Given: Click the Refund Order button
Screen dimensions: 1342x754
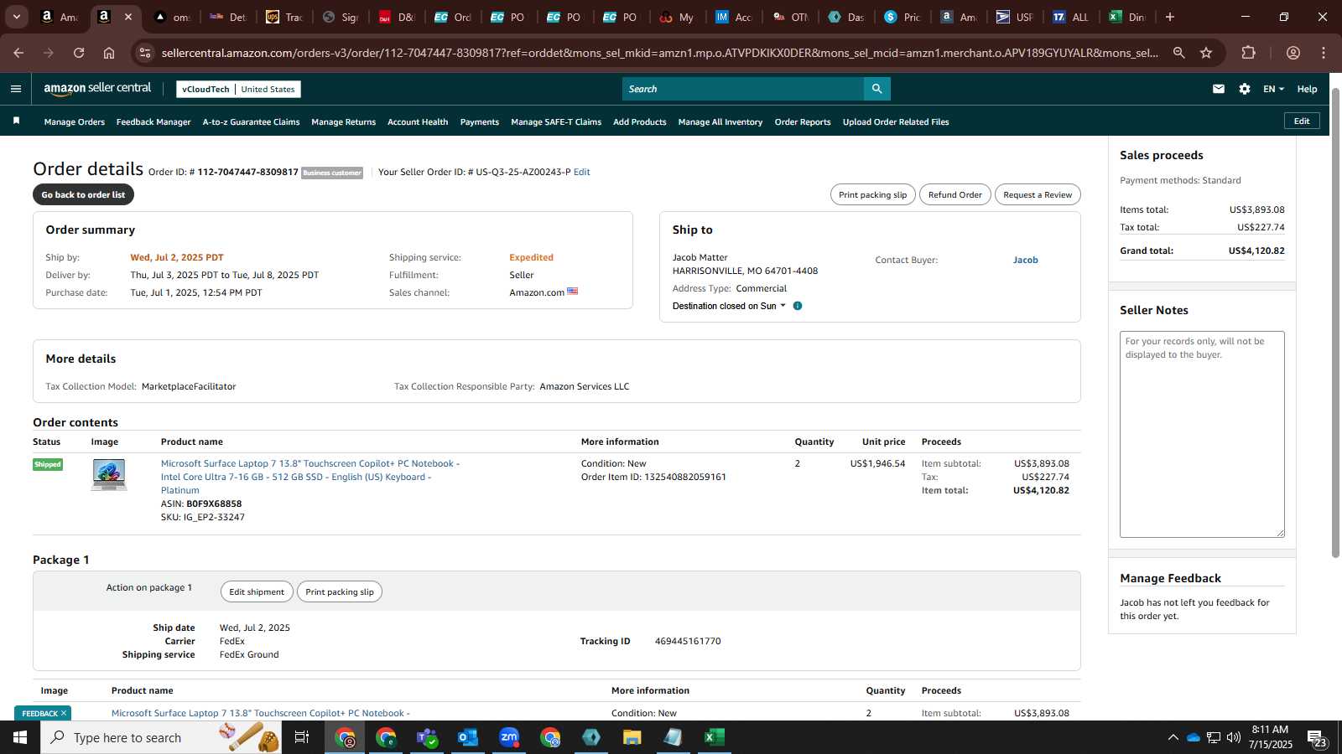Looking at the screenshot, I should coord(955,194).
